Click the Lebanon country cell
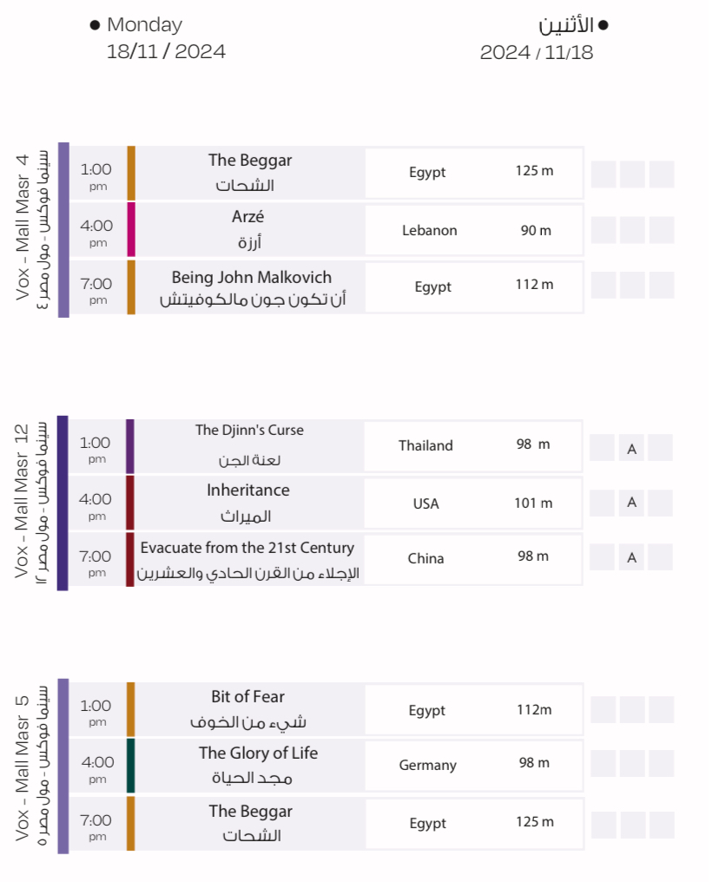This screenshot has height=882, width=719. pos(429,231)
